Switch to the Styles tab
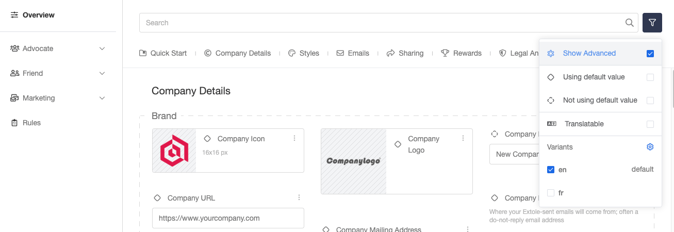674x232 pixels. coord(303,53)
